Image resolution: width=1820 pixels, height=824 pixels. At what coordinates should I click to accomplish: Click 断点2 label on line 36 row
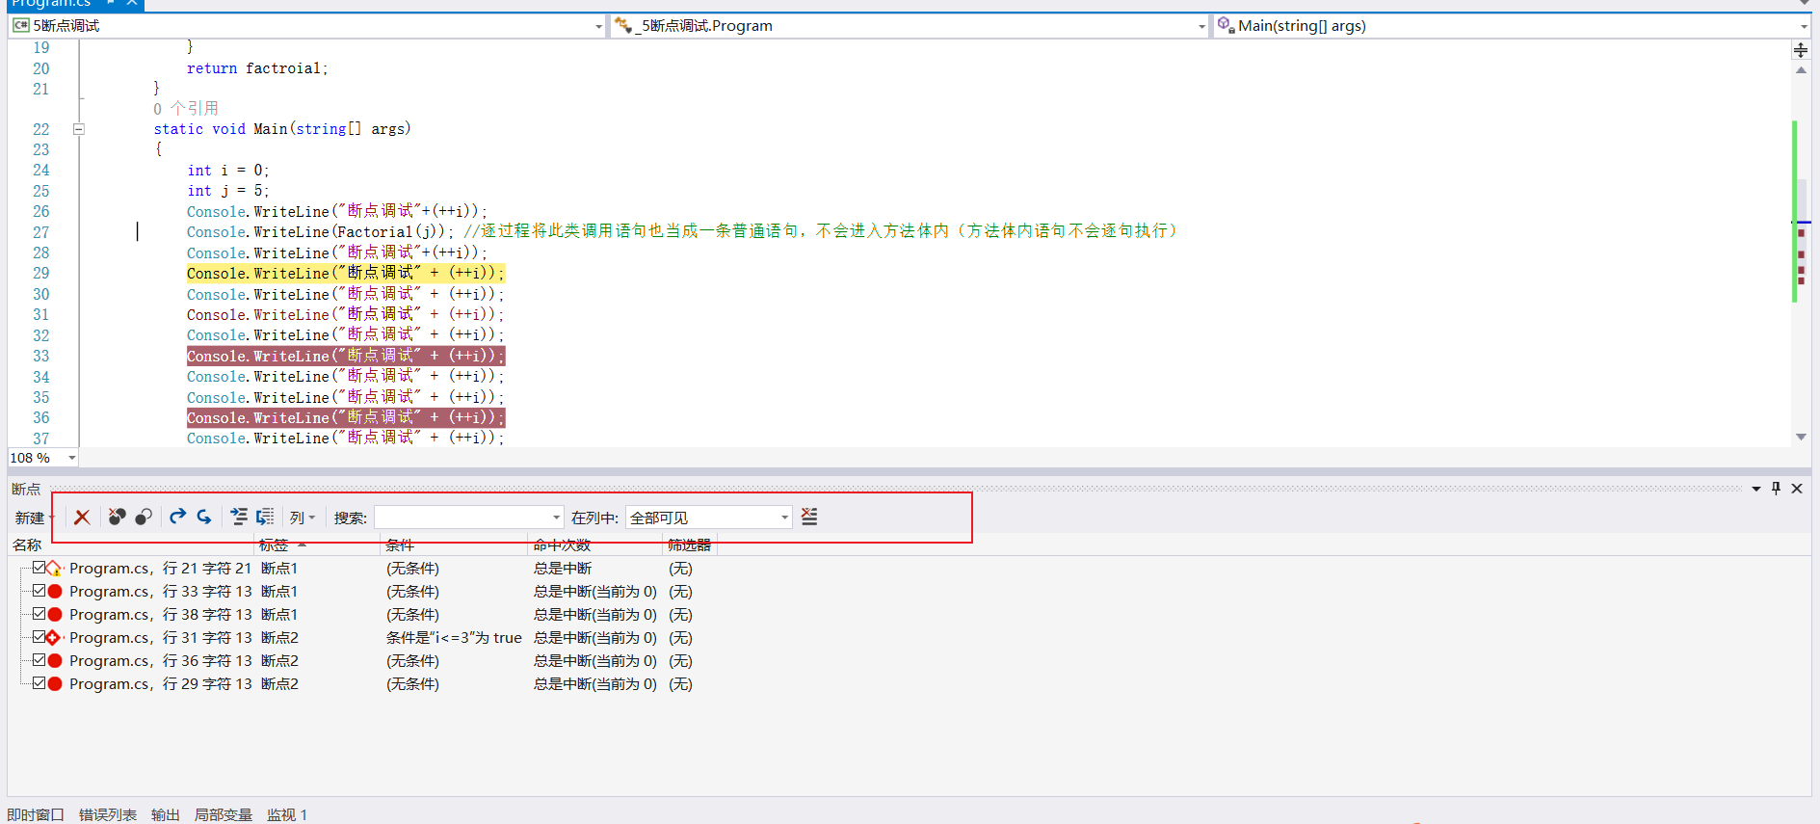[279, 661]
